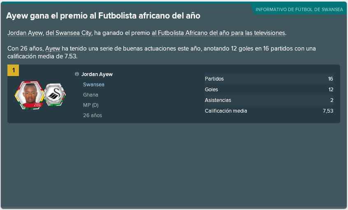Click the news headline about Ayew's award
The image size is (348, 210).
[x=103, y=16]
